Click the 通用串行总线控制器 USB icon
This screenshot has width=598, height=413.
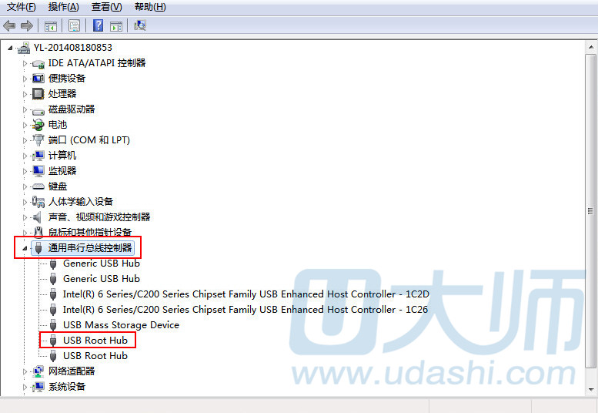(x=38, y=248)
